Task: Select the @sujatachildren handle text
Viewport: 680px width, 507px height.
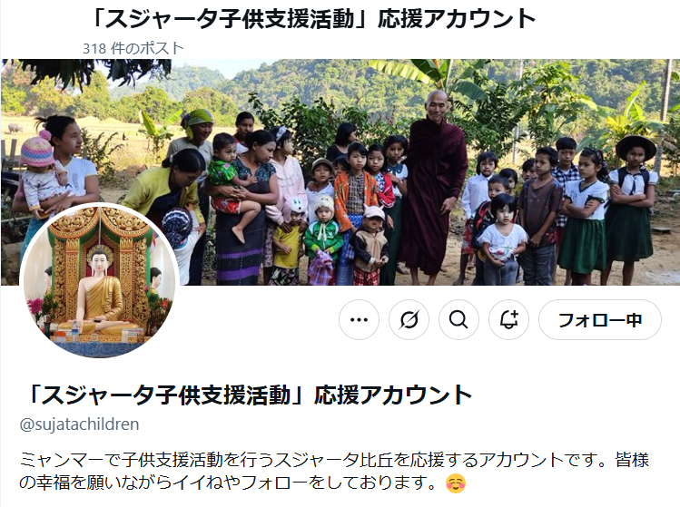Action: coord(79,424)
